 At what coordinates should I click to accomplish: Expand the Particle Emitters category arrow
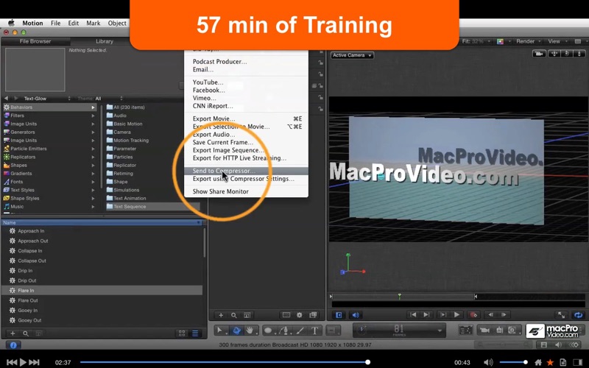click(x=93, y=149)
